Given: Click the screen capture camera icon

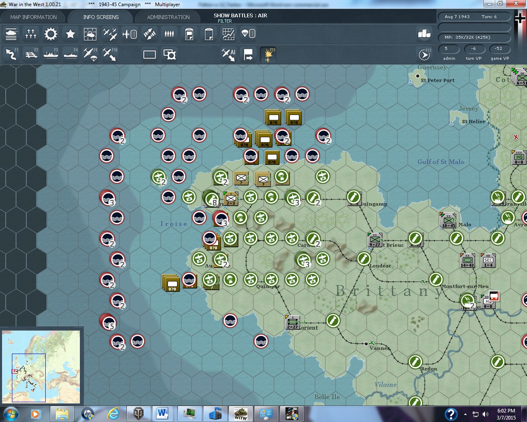Looking at the screenshot, I should tap(169, 54).
